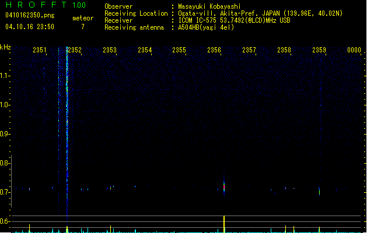Click the 0.6 kHz axis label
This screenshot has width=367, height=233.
point(5,221)
